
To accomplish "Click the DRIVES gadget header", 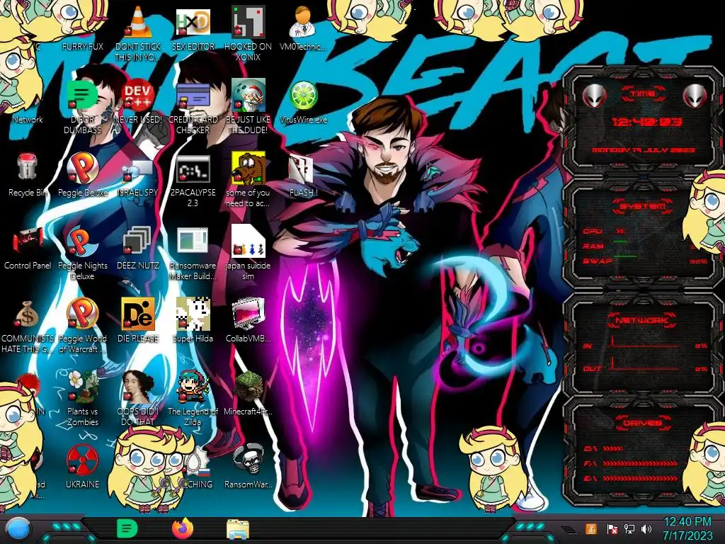I will tap(642, 423).
